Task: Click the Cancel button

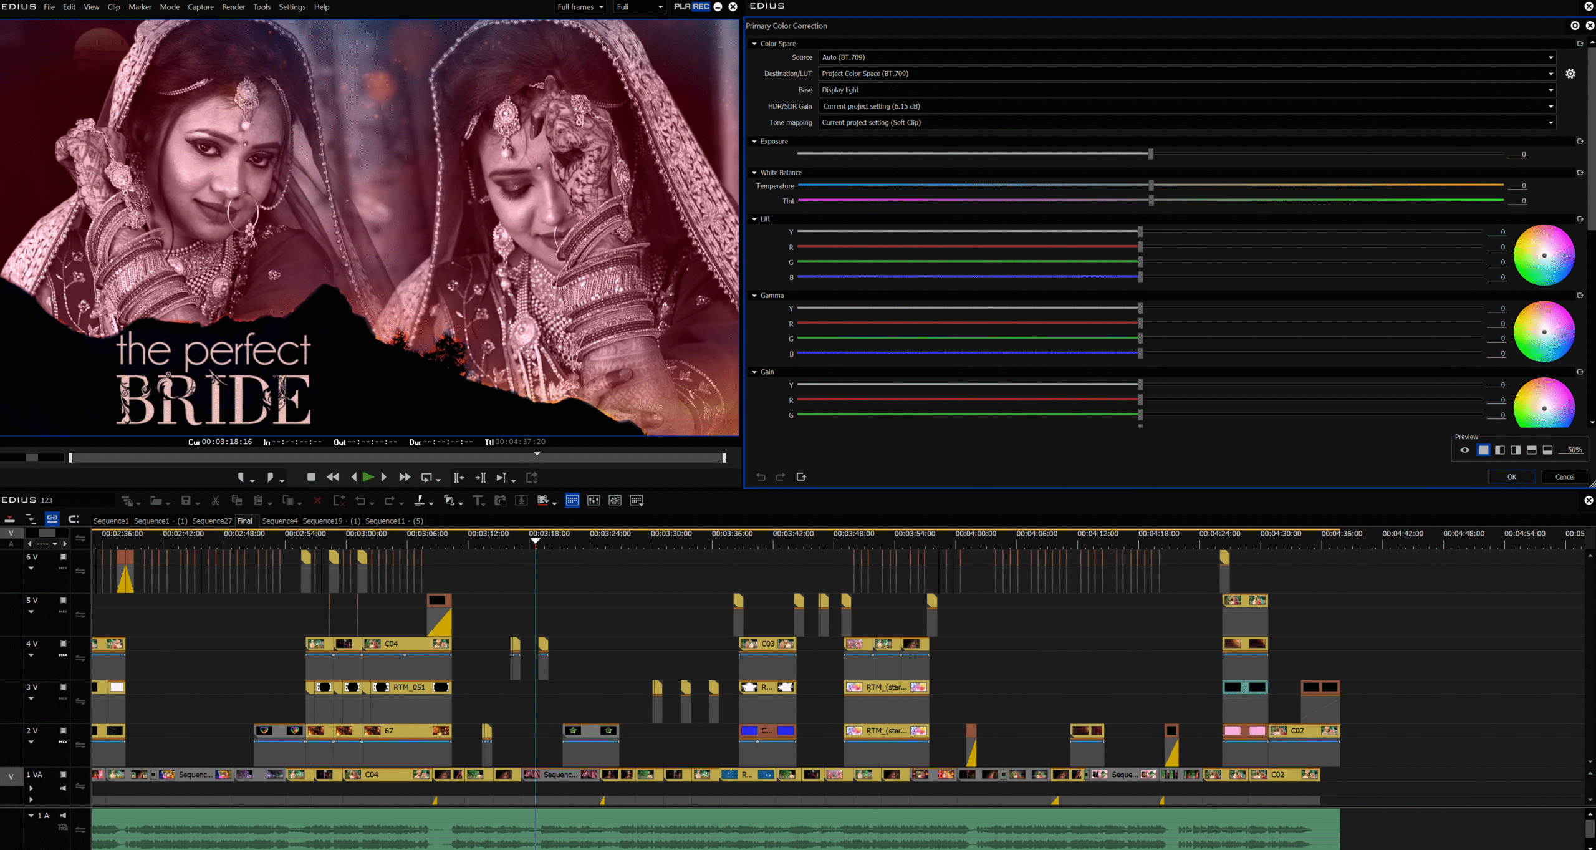Action: point(1564,477)
